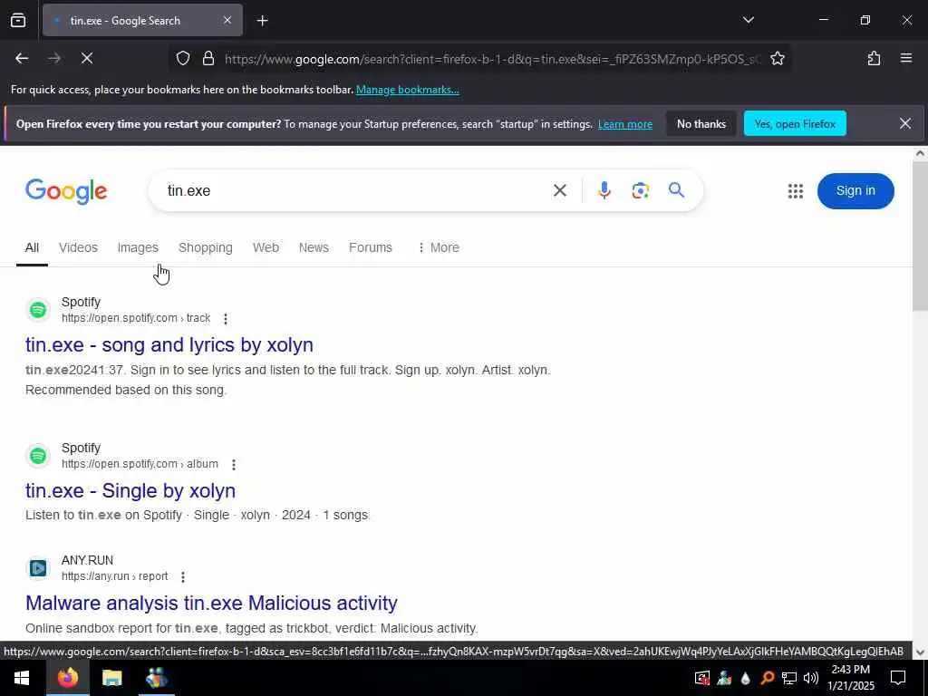Image resolution: width=928 pixels, height=696 pixels.
Task: Switch to the Web search tab
Action: pyautogui.click(x=266, y=247)
